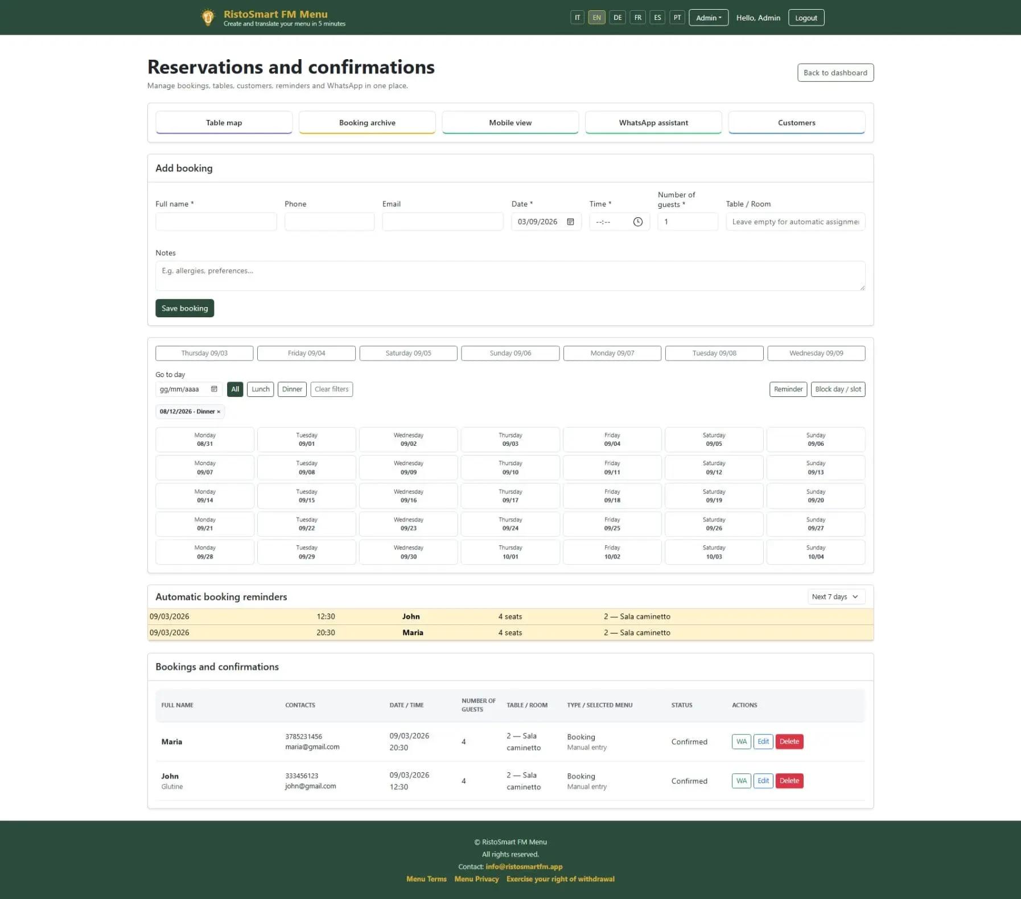Focus the Number of guests field

click(x=687, y=222)
